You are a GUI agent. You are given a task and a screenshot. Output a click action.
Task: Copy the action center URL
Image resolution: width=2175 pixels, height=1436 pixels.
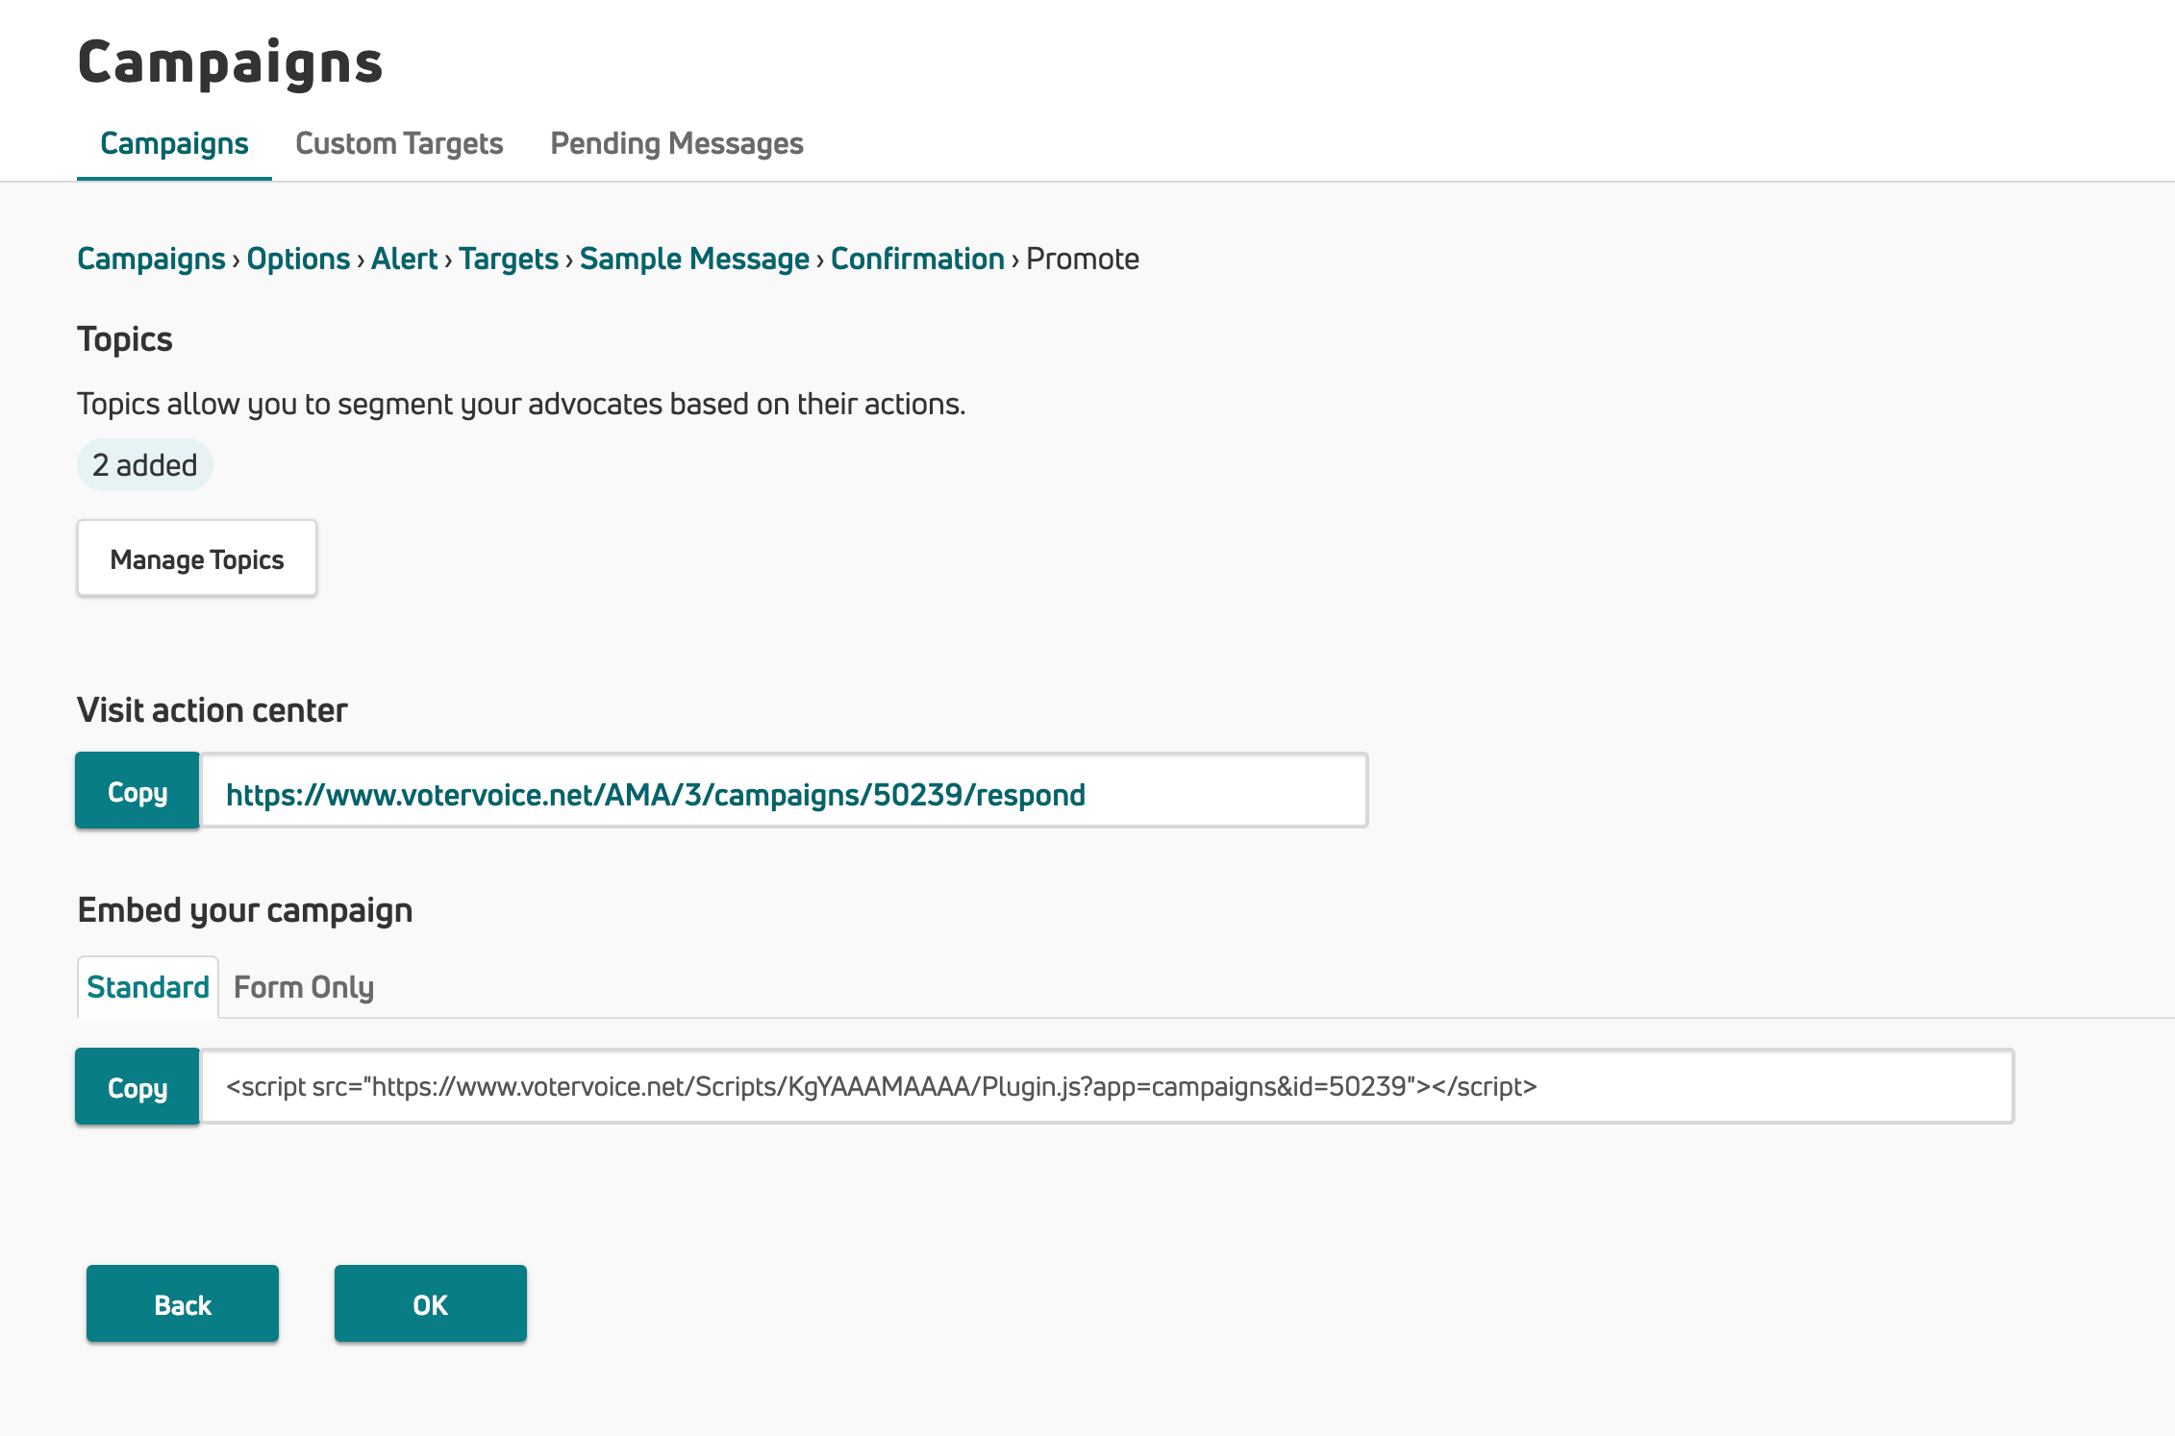pyautogui.click(x=137, y=791)
